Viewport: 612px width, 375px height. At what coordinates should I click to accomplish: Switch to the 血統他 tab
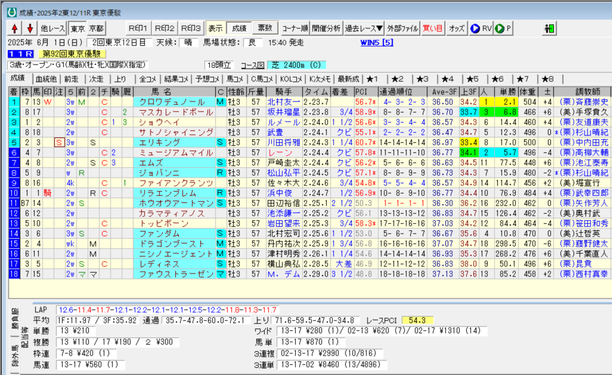(x=46, y=79)
